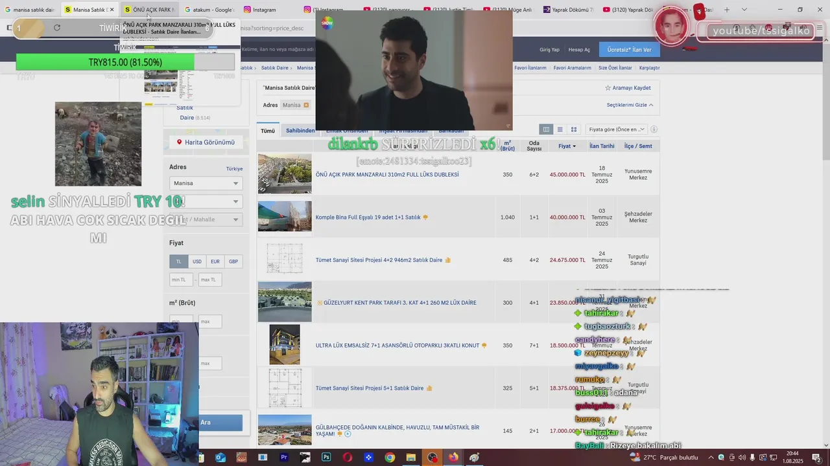Switch to gallery grid view icon

[574, 129]
